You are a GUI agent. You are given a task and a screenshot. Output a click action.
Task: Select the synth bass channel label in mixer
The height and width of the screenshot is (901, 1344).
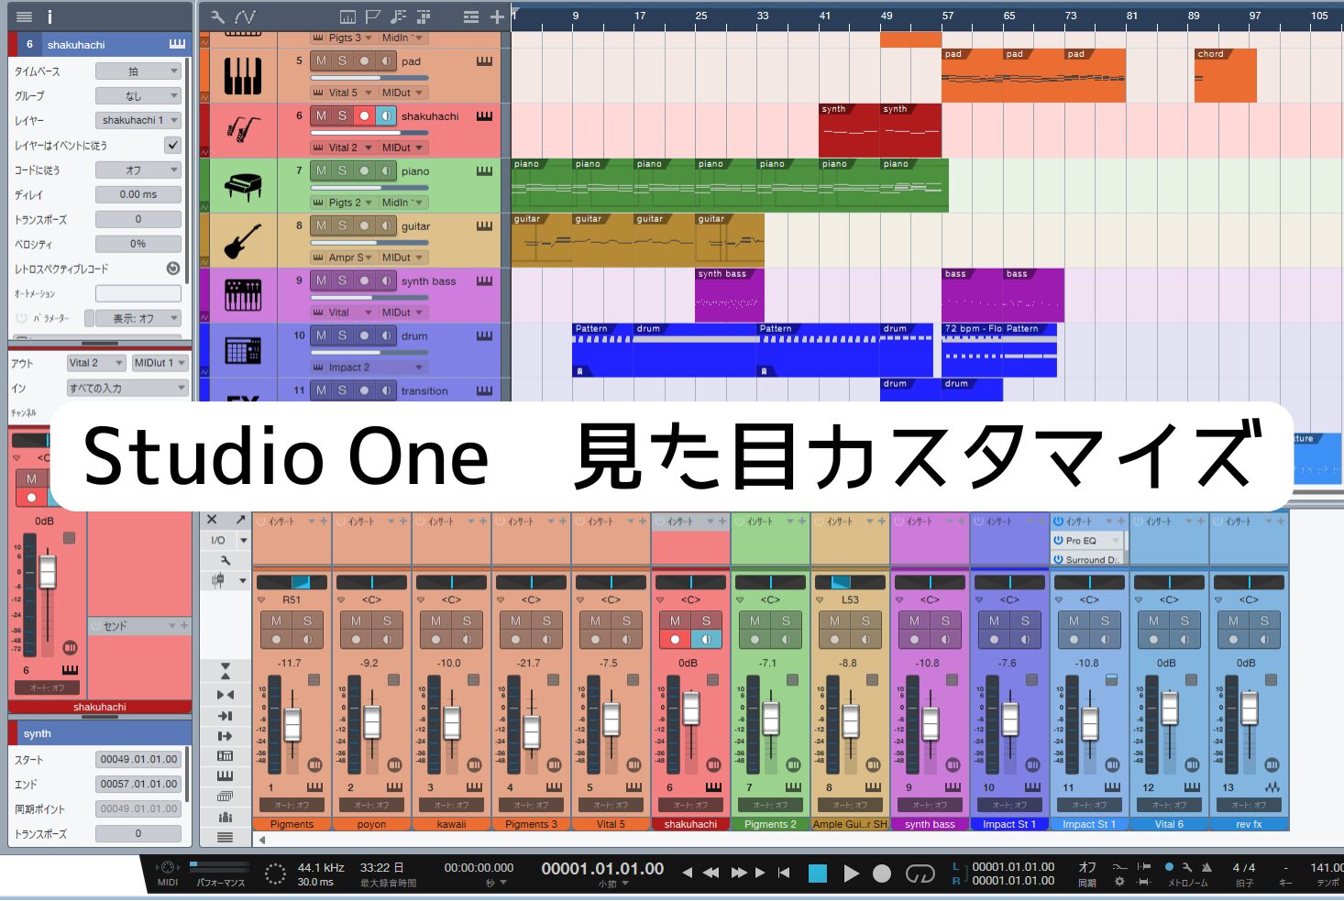pyautogui.click(x=930, y=824)
